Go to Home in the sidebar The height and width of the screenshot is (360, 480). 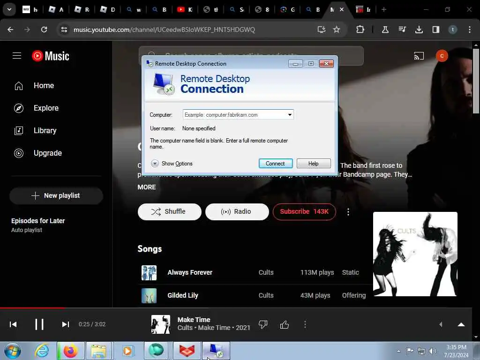(44, 86)
